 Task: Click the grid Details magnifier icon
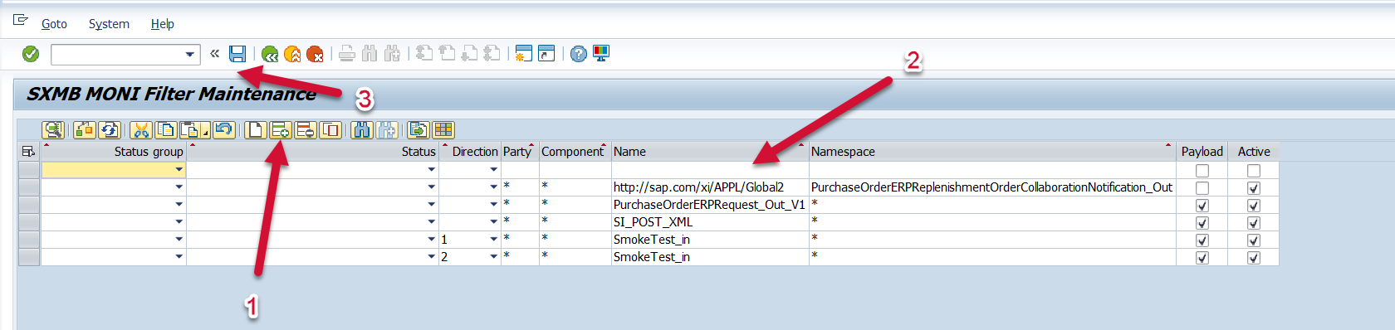(53, 130)
